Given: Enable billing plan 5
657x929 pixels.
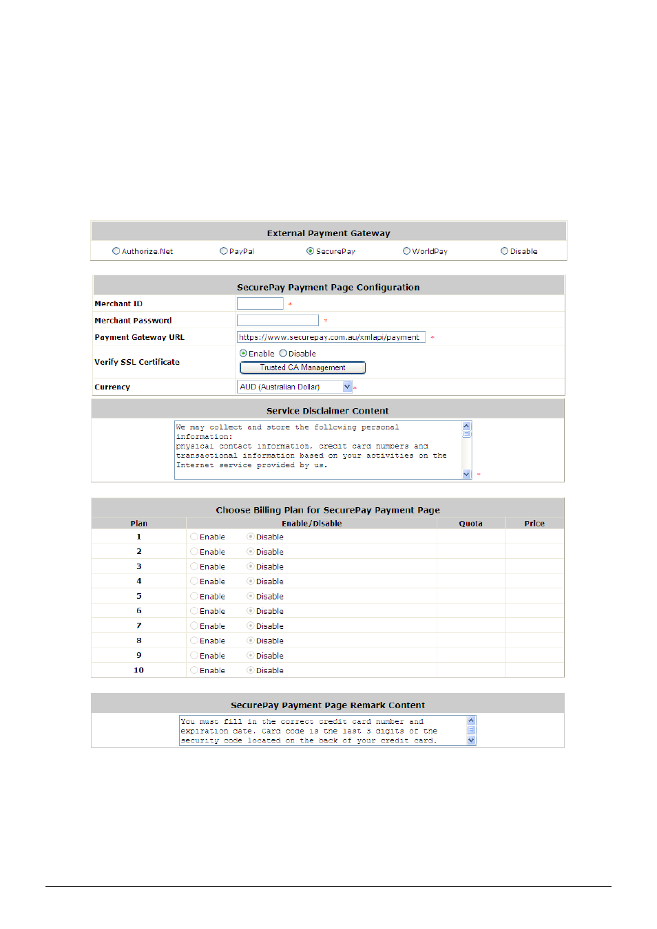Looking at the screenshot, I should pos(194,597).
